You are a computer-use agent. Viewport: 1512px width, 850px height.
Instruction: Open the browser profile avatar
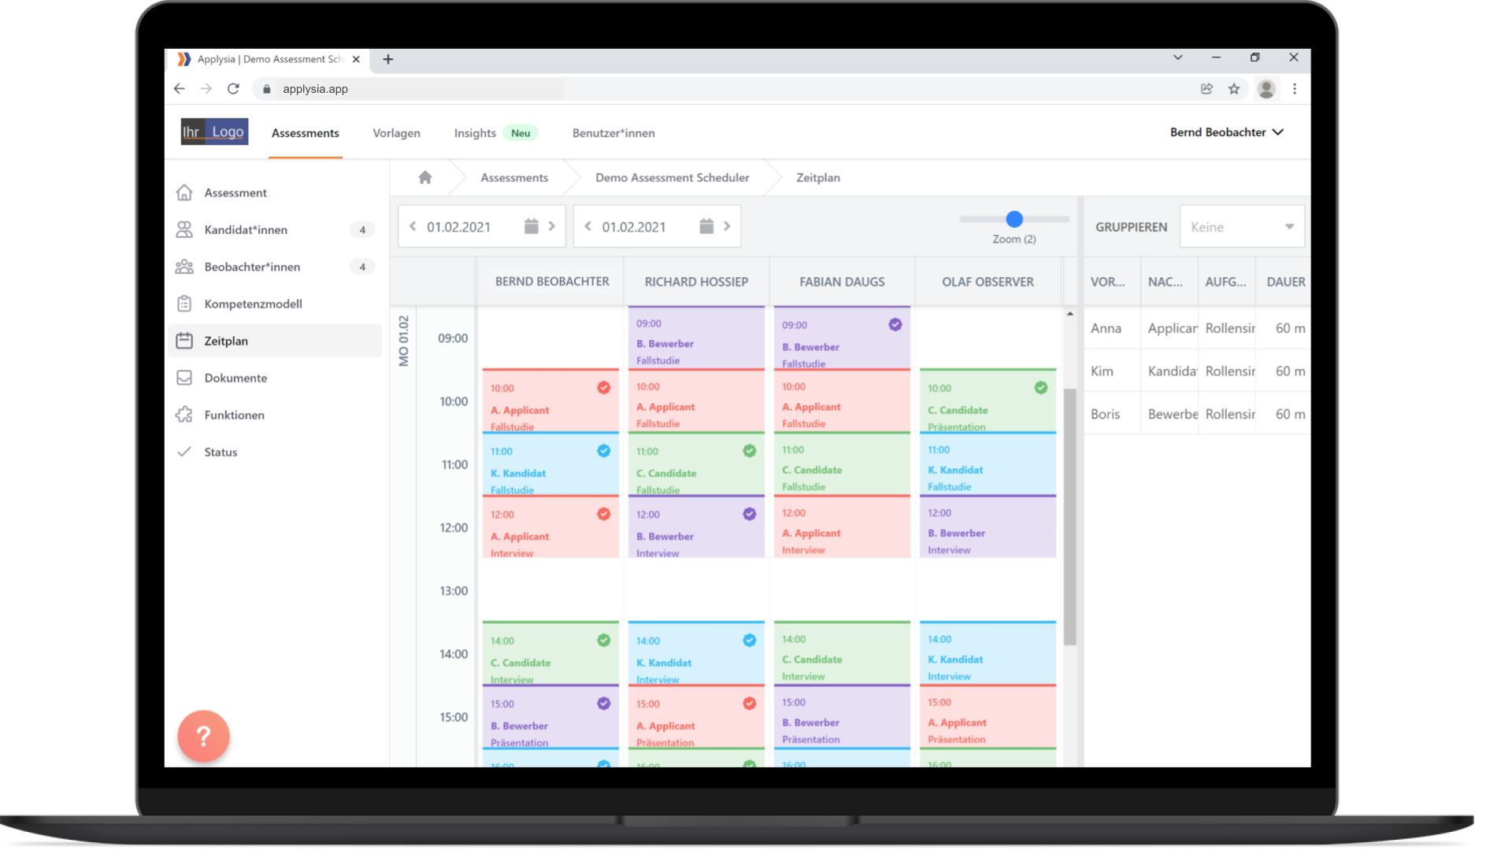(x=1266, y=89)
